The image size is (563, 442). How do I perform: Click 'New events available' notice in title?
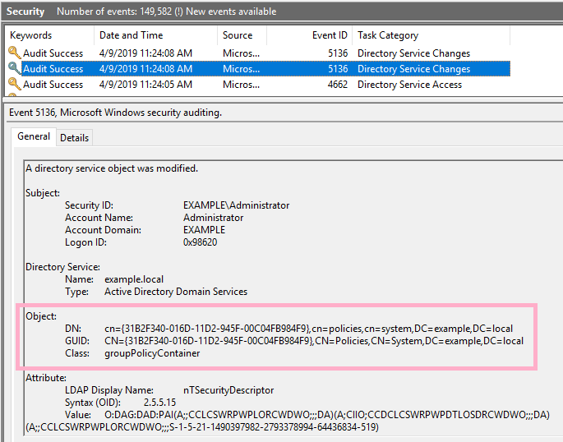point(231,12)
